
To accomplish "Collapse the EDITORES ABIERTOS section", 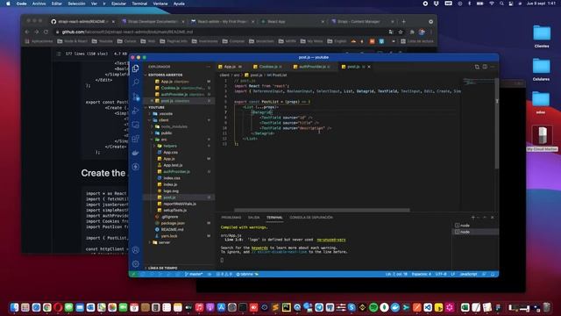I will (165, 75).
